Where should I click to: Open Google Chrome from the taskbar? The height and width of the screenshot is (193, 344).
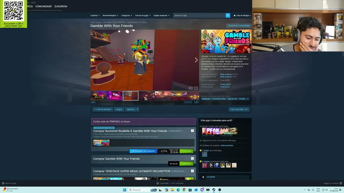184,190
